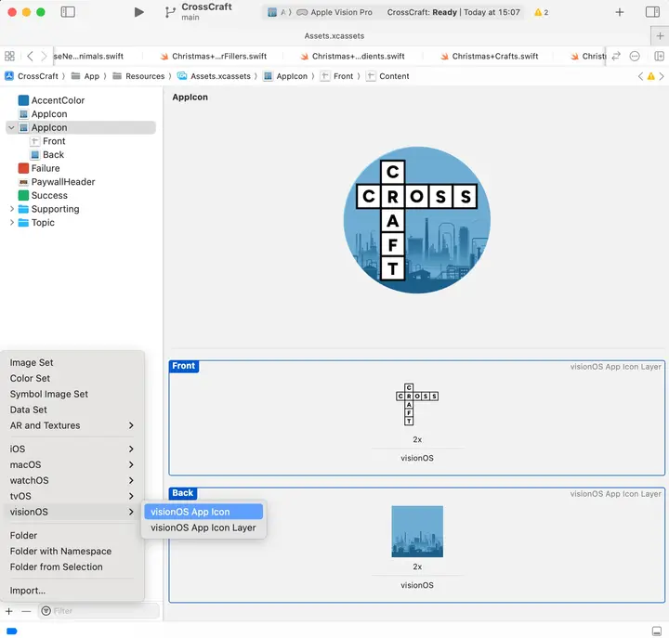Expand the Topic folder

(x=11, y=223)
